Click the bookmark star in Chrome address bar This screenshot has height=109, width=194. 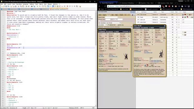159,6
